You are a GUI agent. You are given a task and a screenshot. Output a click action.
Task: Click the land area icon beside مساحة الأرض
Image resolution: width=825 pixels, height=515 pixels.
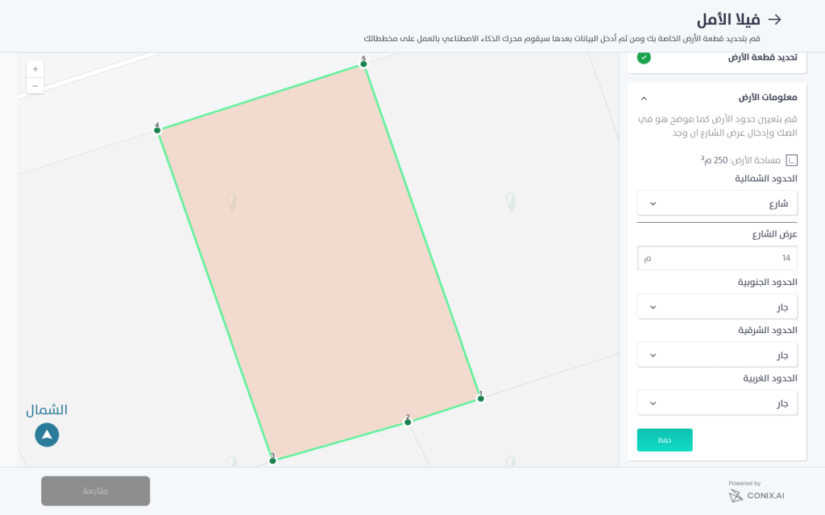pyautogui.click(x=791, y=160)
